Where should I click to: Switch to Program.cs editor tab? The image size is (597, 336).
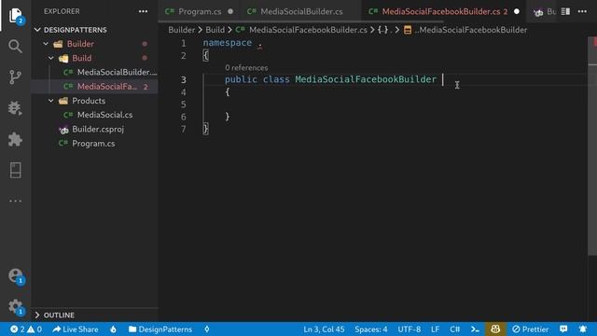click(199, 11)
